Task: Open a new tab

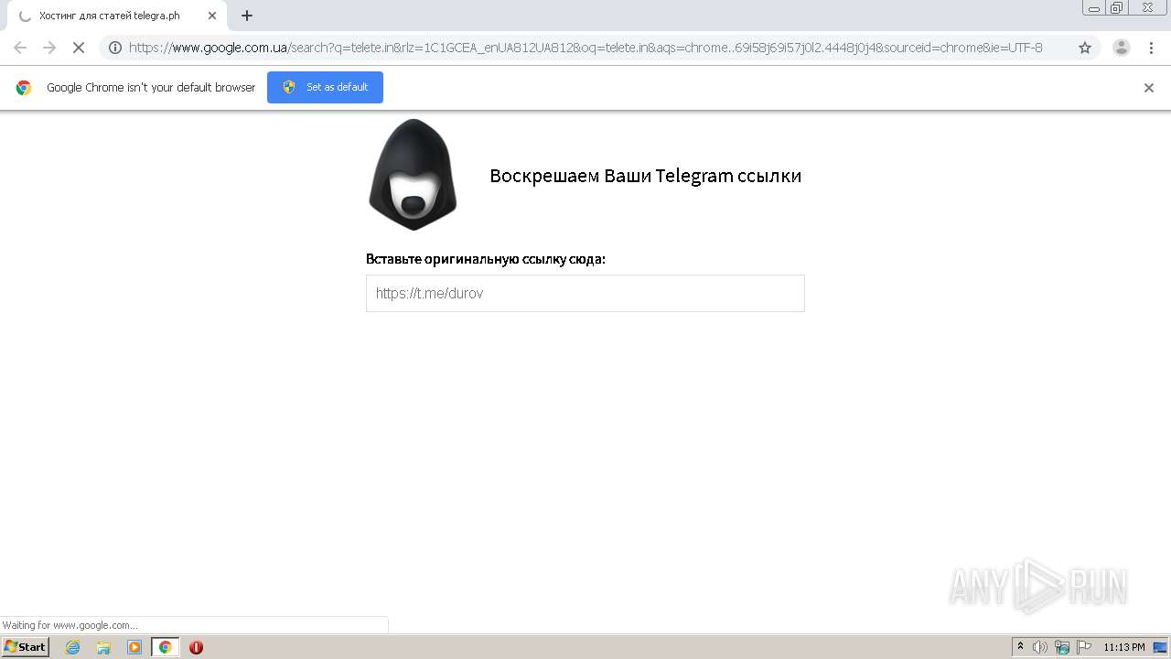Action: pyautogui.click(x=247, y=16)
